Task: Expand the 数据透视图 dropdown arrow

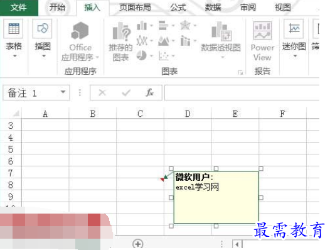Action: (223, 58)
